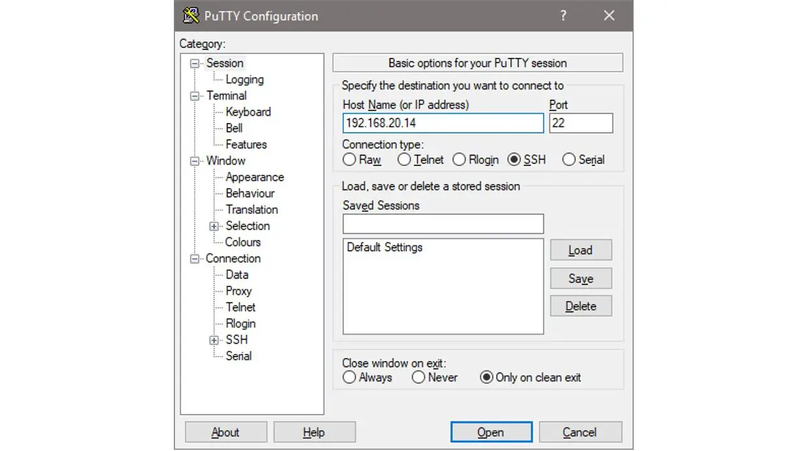801x451 pixels.
Task: Open the Logging settings category
Action: point(244,79)
